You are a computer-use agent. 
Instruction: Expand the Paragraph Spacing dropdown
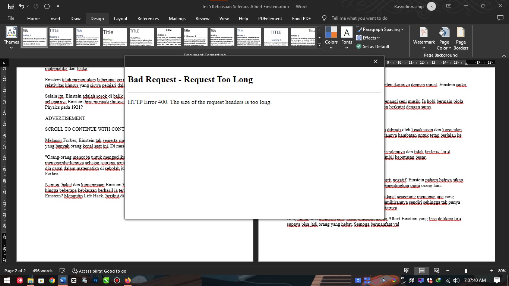[380, 29]
